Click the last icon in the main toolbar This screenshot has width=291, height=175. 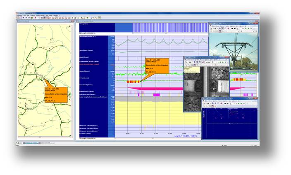100,18
